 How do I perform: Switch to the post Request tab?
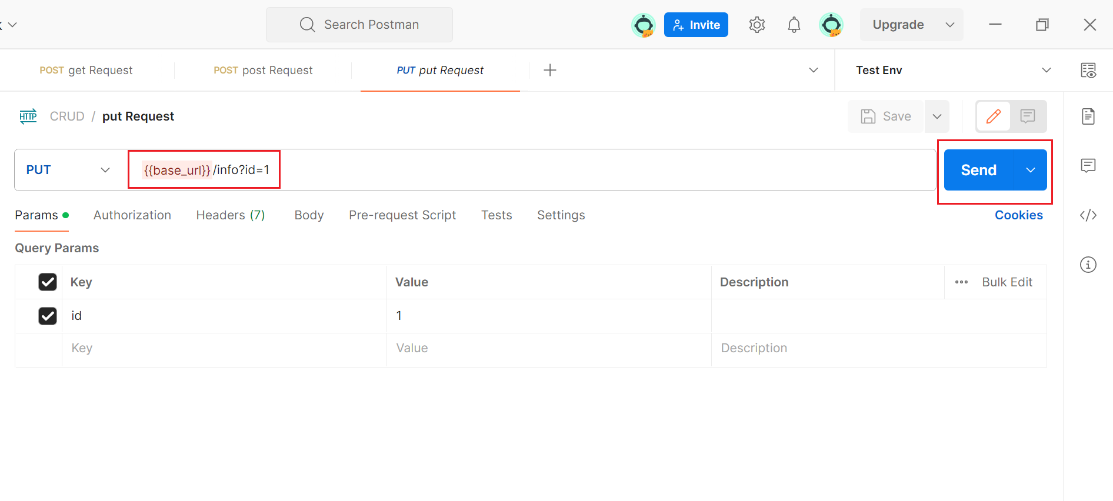point(263,70)
